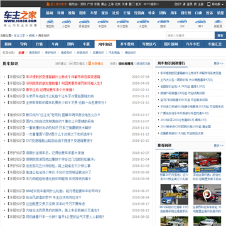
Task: Open the red sedan showroom thumbnail
Action: pos(207,162)
